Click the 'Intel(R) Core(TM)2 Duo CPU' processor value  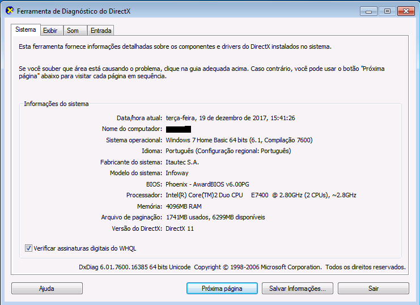point(204,195)
